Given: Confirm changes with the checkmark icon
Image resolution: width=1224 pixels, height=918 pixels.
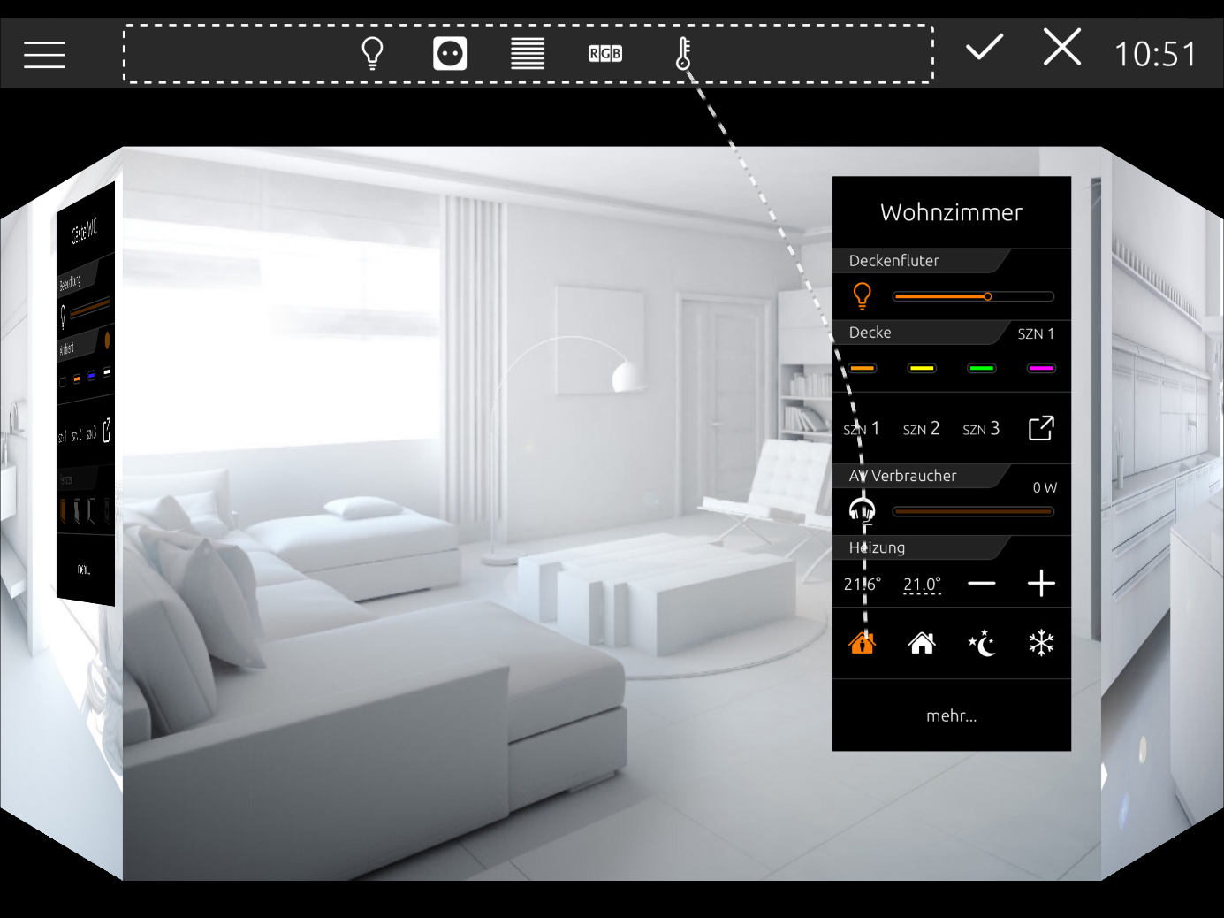Looking at the screenshot, I should pos(984,47).
